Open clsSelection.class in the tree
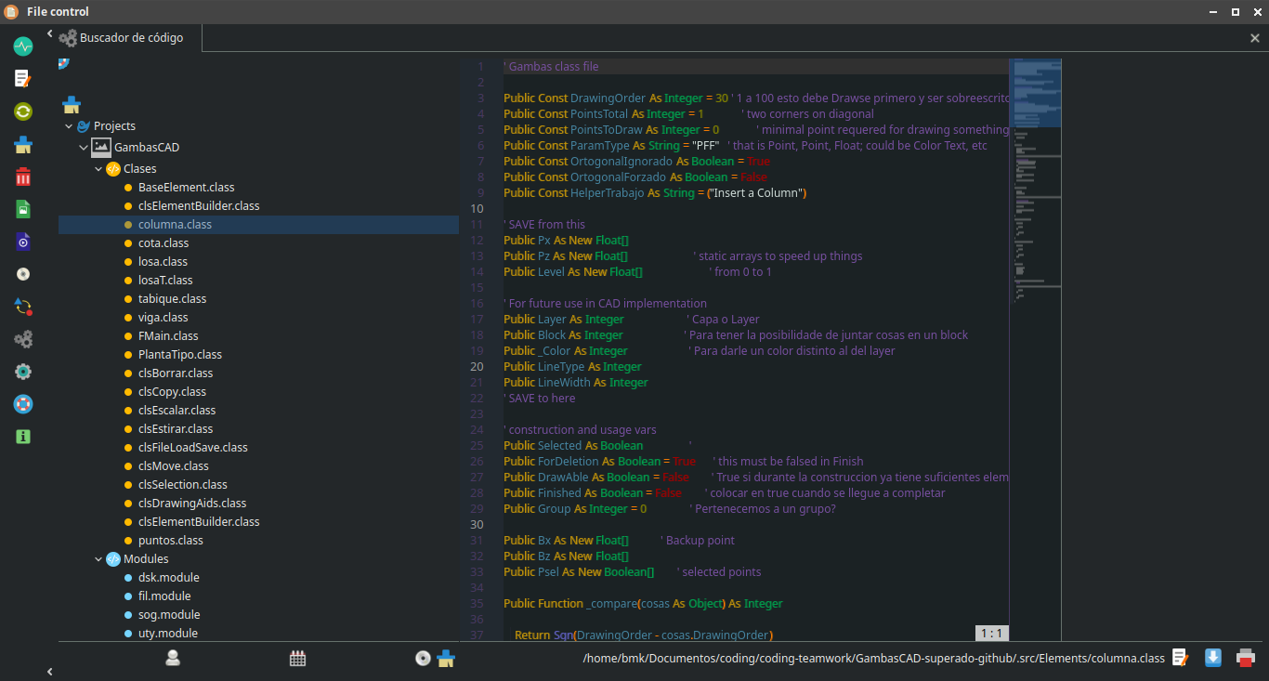1269x681 pixels. click(182, 485)
